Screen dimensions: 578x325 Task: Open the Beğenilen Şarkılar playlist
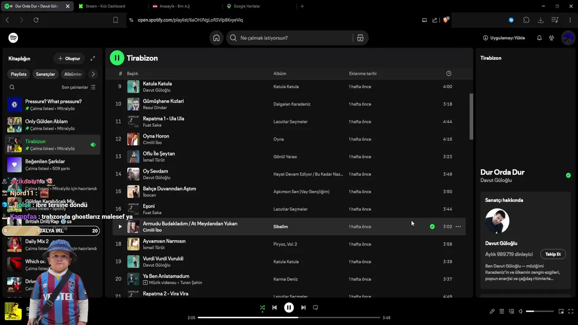click(x=52, y=165)
